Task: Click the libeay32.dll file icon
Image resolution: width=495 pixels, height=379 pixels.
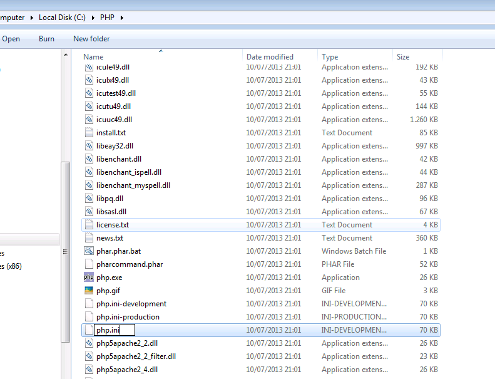Action: [x=89, y=146]
